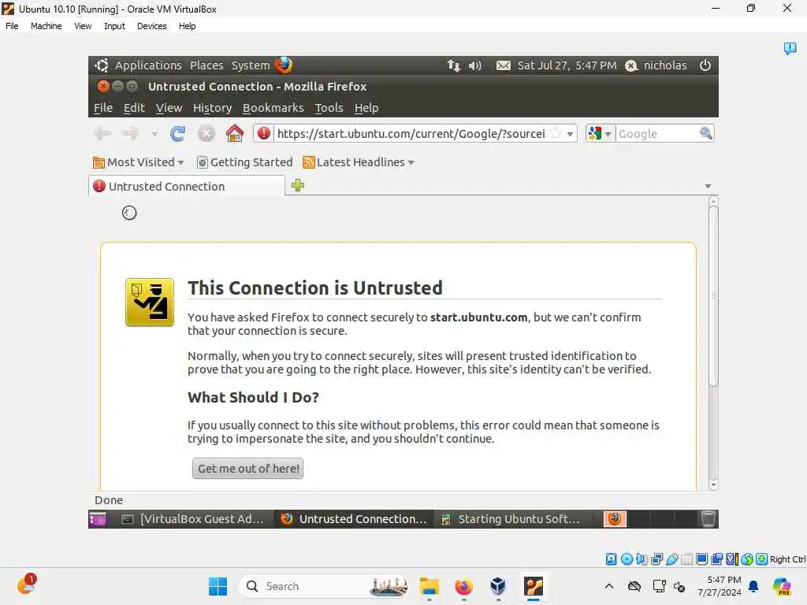Open the VirtualBox Input menu

(114, 26)
